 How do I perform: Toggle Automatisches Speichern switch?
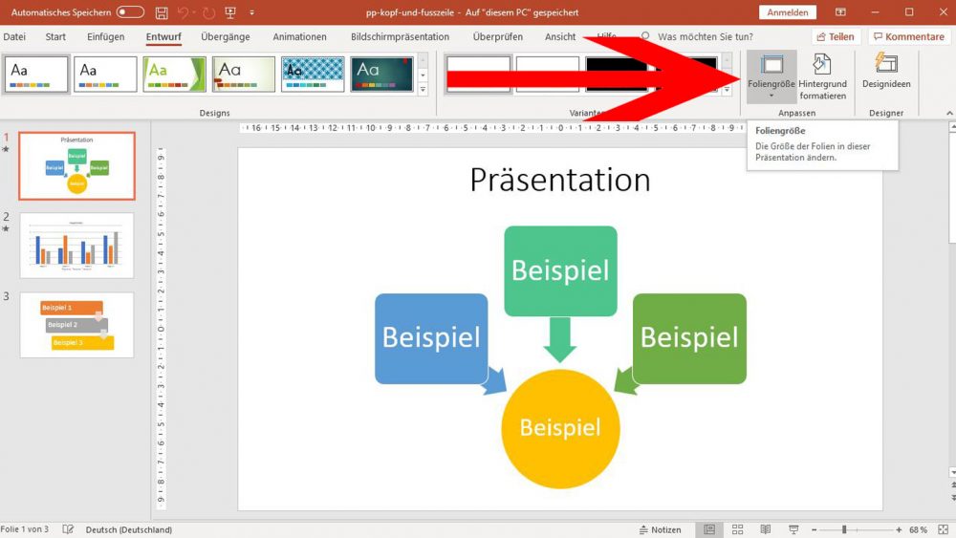pyautogui.click(x=130, y=12)
